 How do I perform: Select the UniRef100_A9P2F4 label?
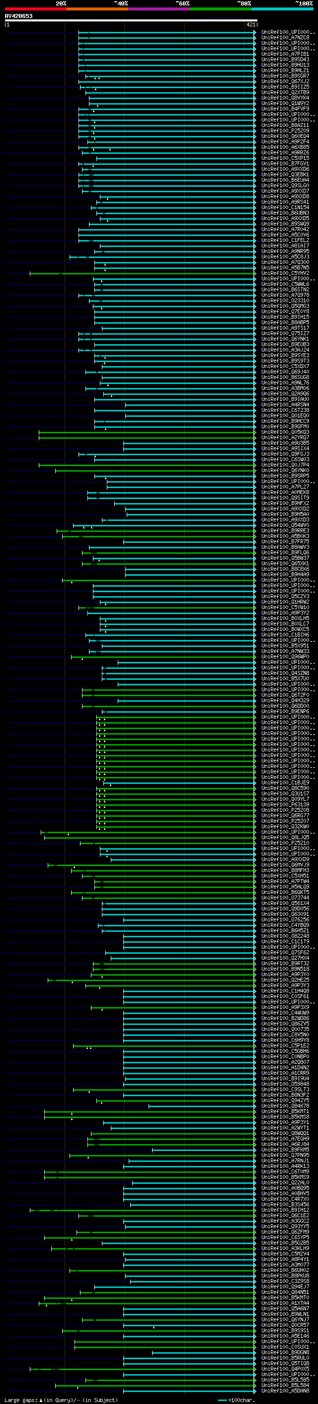285,142
